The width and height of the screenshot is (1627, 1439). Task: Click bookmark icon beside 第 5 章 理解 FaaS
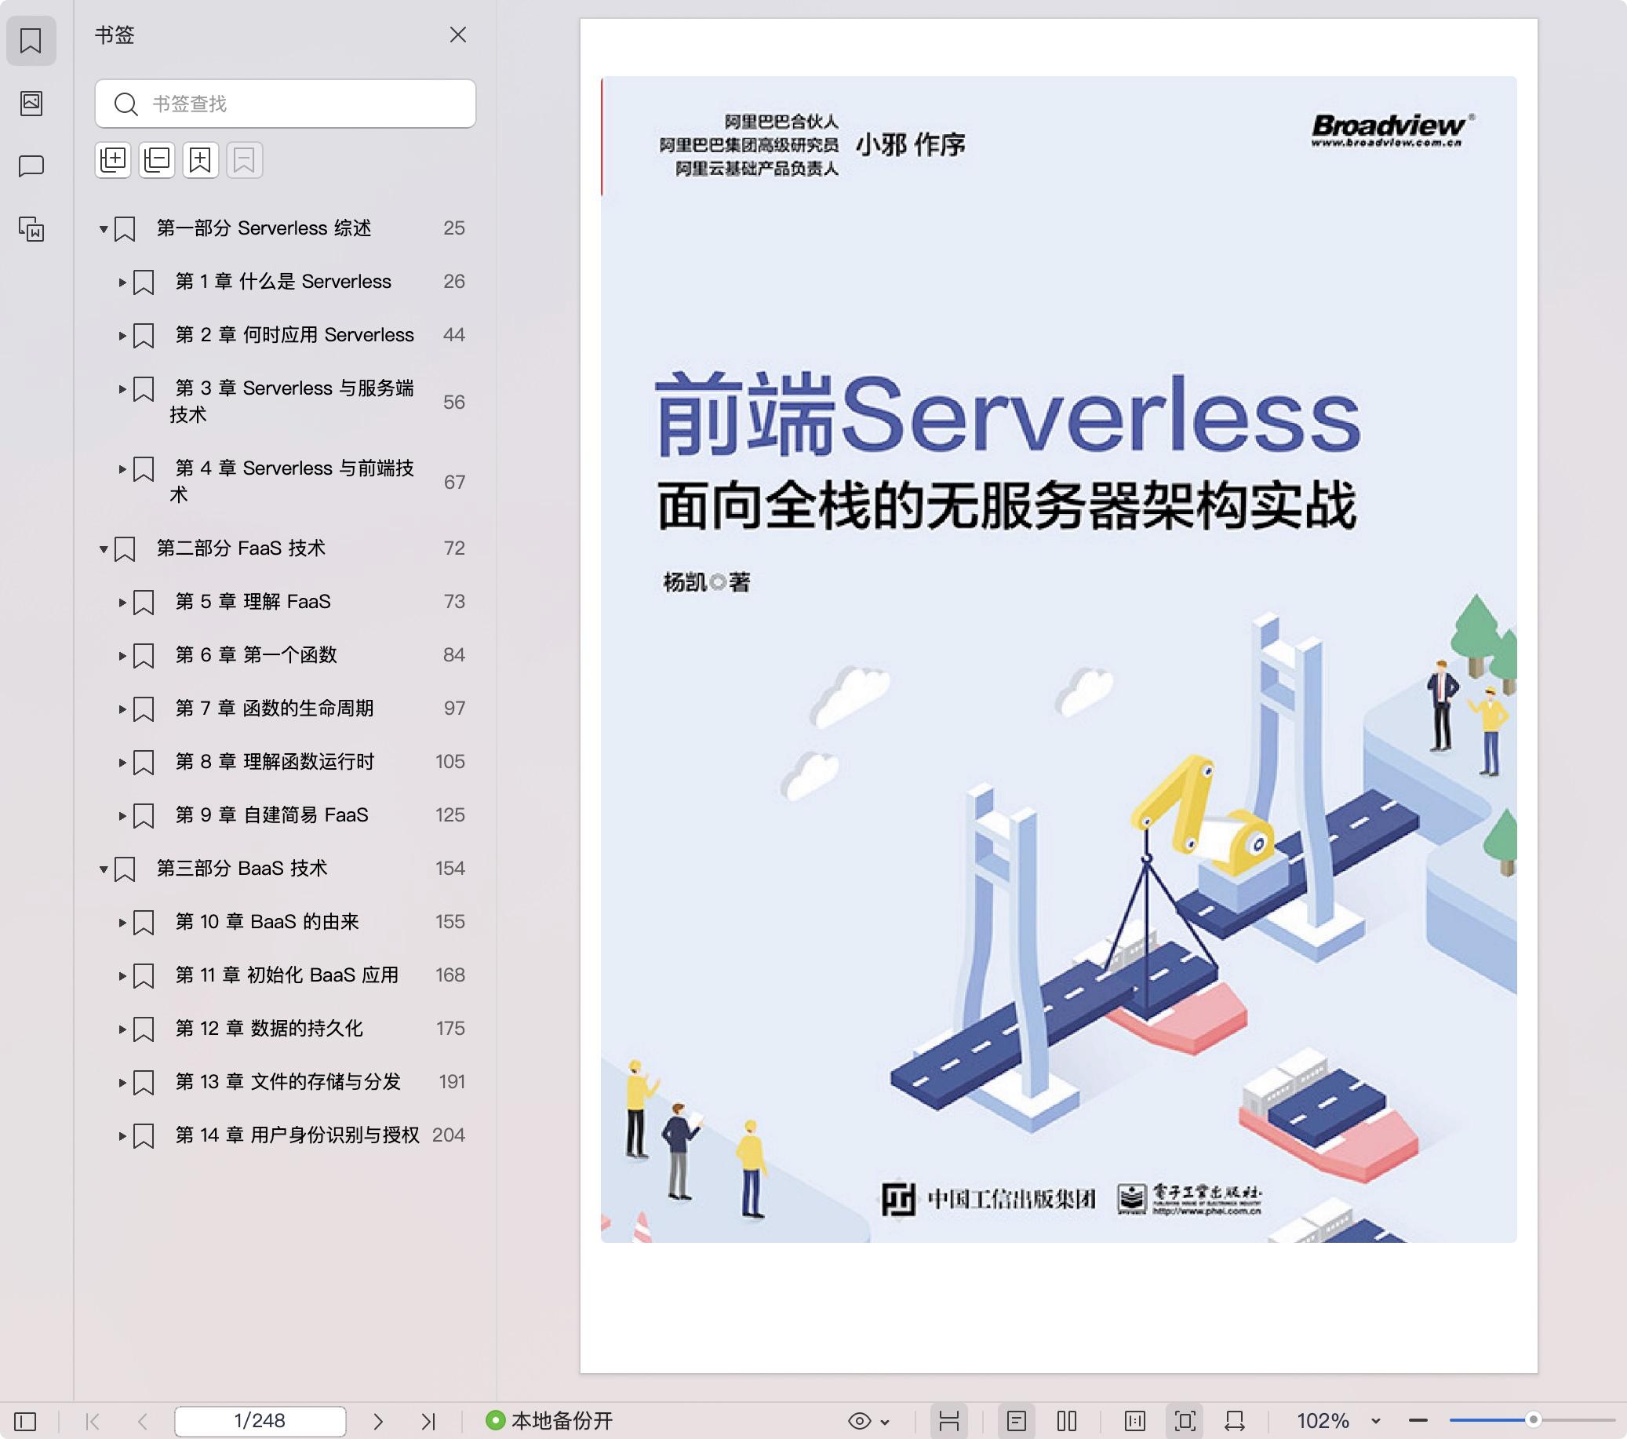[144, 603]
